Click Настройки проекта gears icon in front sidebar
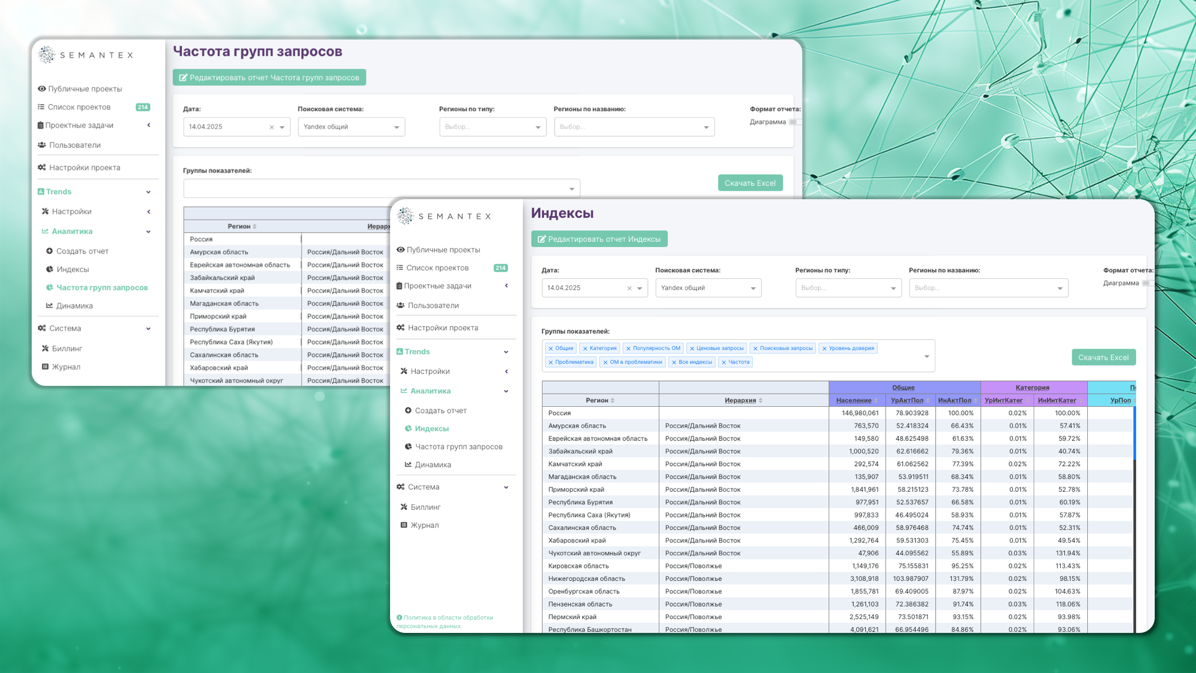This screenshot has height=673, width=1196. click(400, 328)
